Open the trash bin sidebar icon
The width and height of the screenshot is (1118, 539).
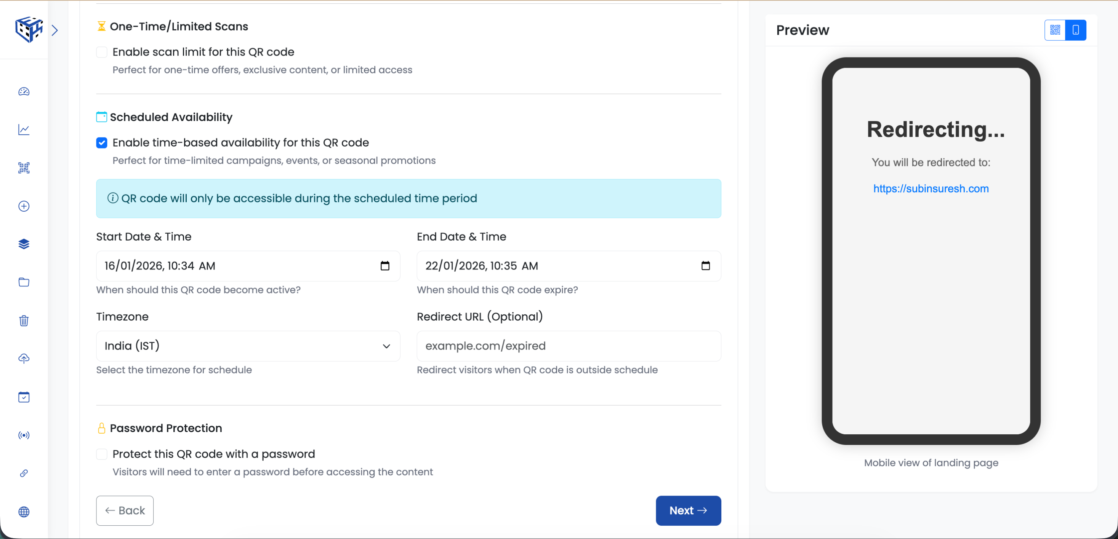pyautogui.click(x=24, y=321)
